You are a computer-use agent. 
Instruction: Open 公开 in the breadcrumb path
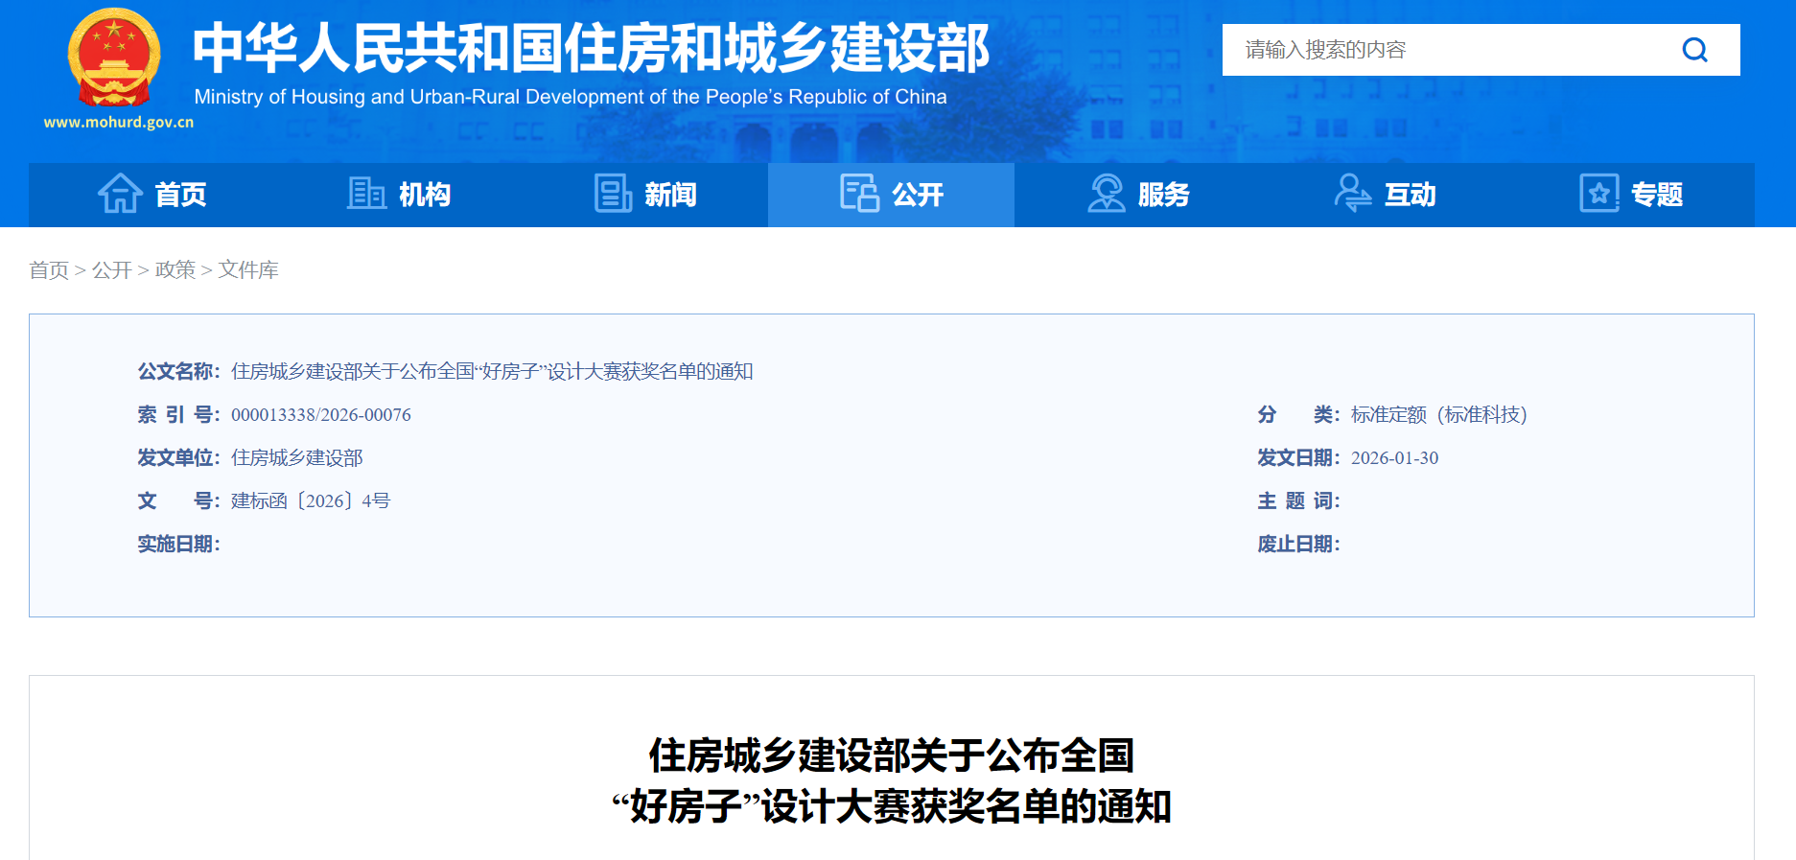(x=112, y=270)
